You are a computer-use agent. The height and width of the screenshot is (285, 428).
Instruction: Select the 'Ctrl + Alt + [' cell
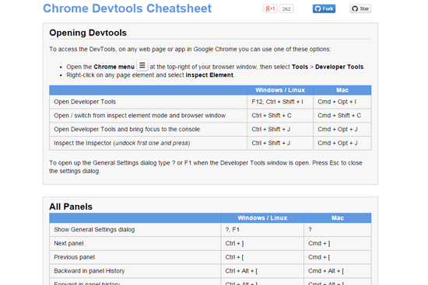click(262, 271)
